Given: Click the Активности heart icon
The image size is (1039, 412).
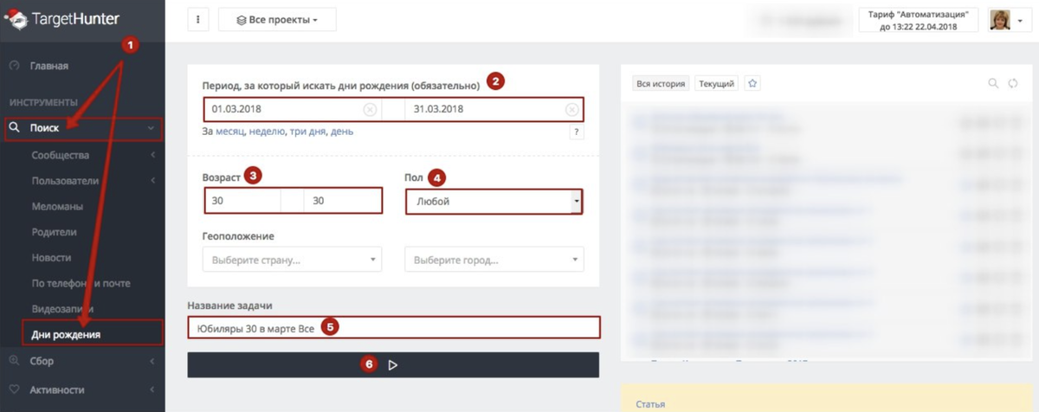Looking at the screenshot, I should (14, 389).
